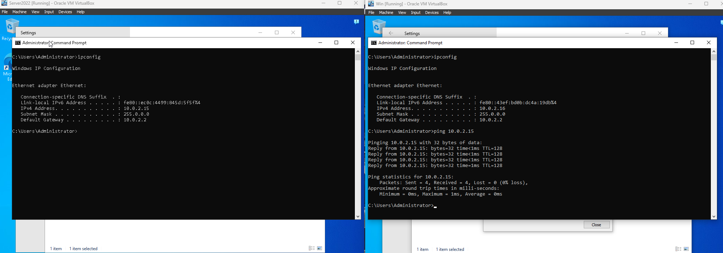The height and width of the screenshot is (253, 723).
Task: Open the Help menu of Server2022 VirtualBox window
Action: point(81,12)
